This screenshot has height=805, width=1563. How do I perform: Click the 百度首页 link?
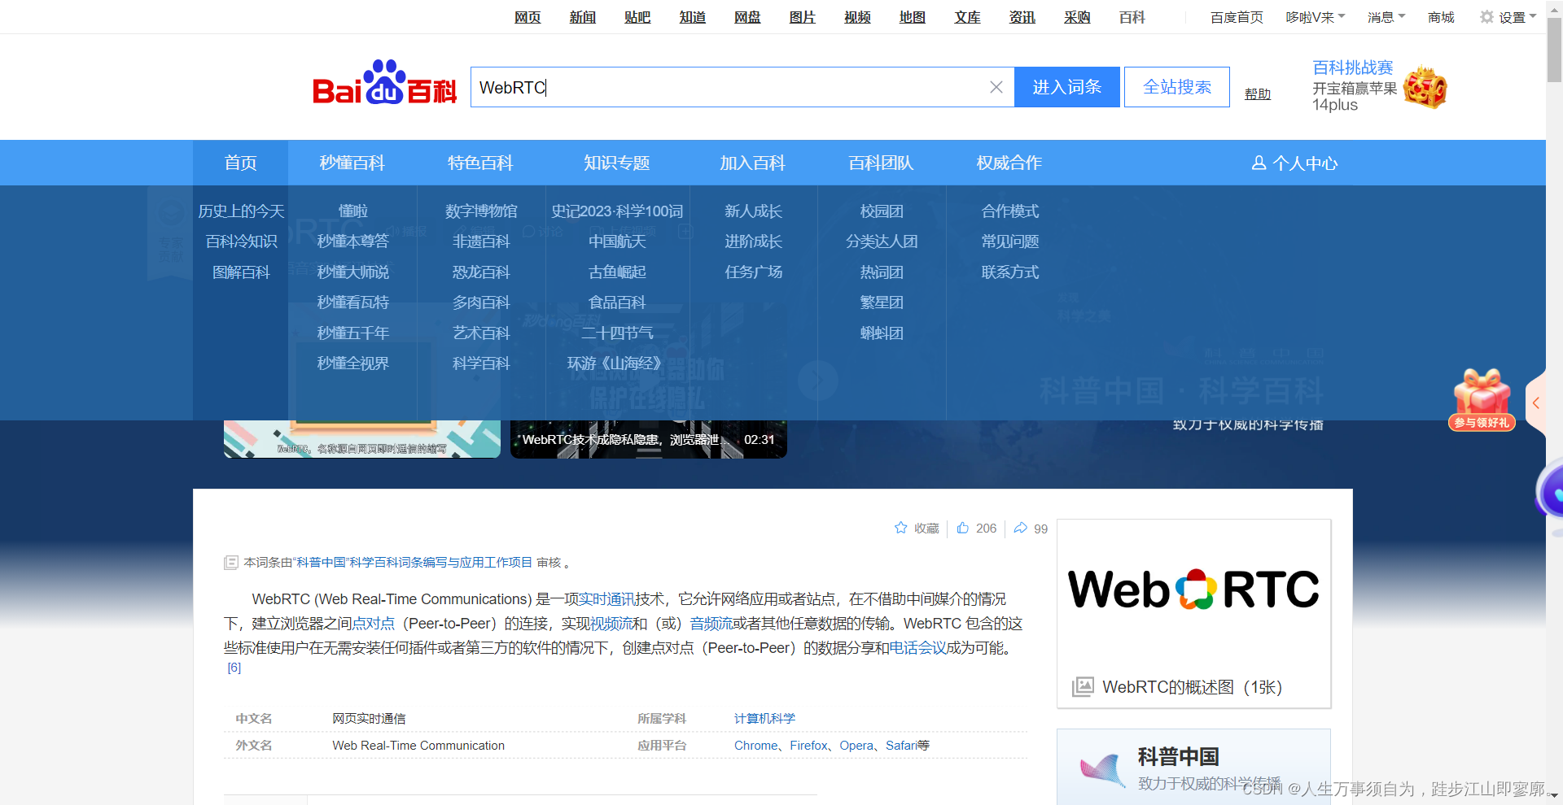pos(1237,17)
